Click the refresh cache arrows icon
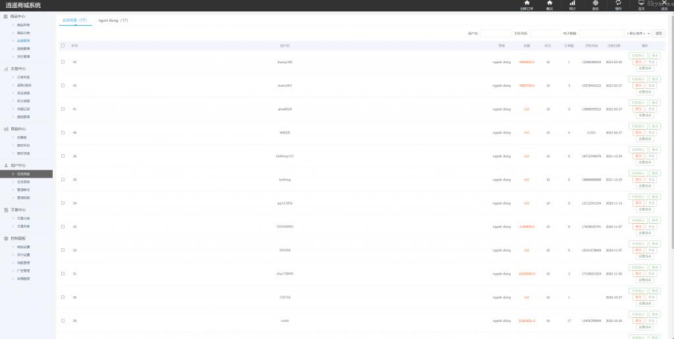Viewport: 674px width, 339px height. pyautogui.click(x=618, y=3)
